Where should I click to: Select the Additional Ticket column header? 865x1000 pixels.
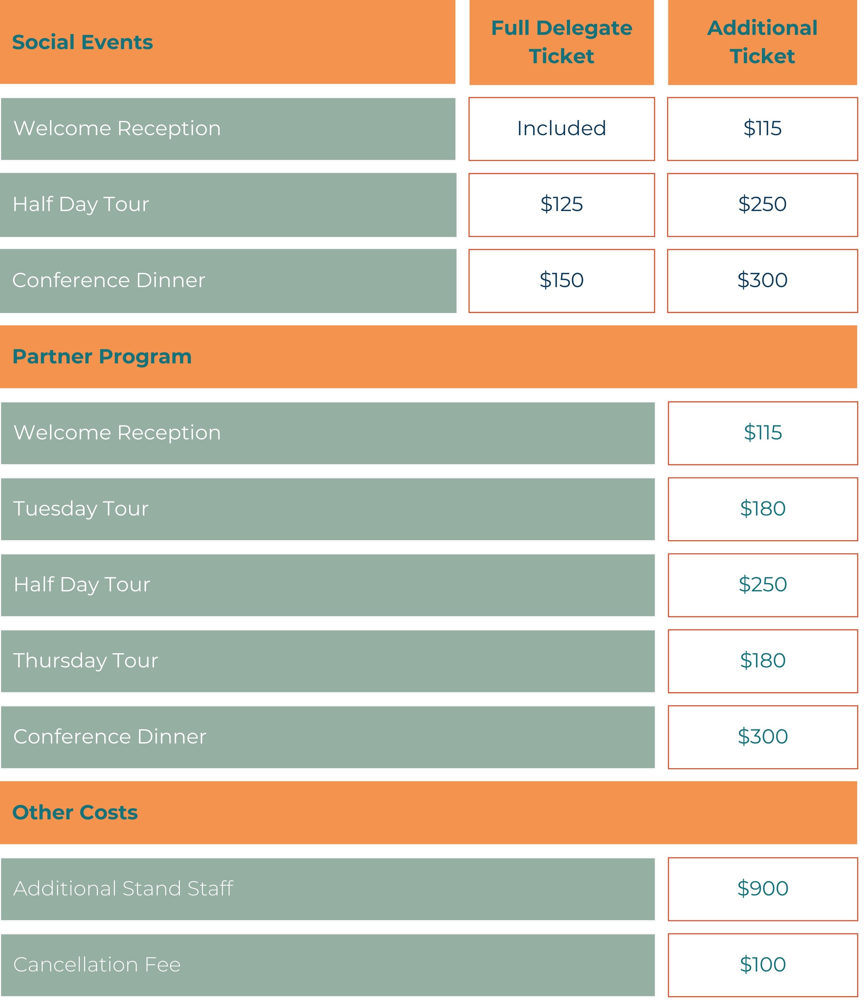762,43
